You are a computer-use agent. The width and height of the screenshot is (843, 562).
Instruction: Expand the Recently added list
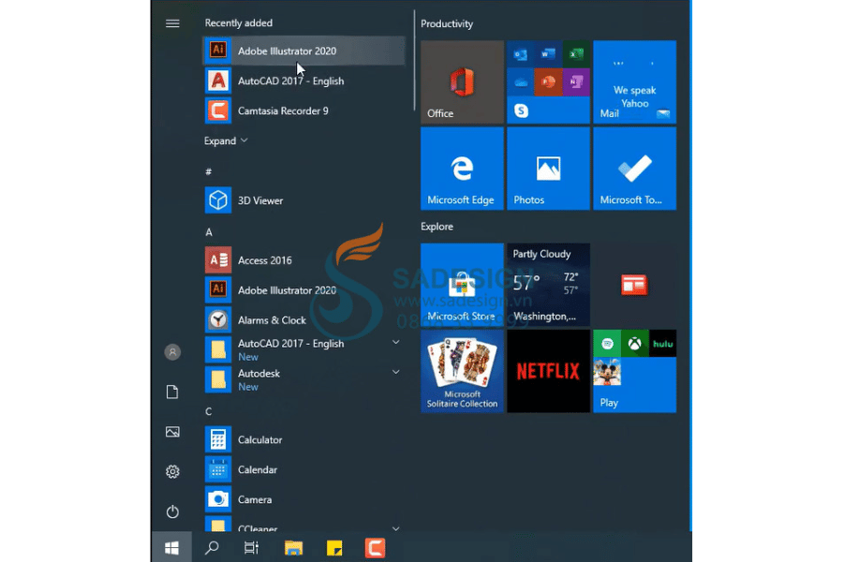point(226,140)
